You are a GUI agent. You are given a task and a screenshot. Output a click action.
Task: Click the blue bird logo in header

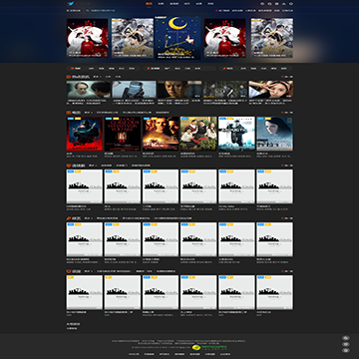tap(71, 4)
